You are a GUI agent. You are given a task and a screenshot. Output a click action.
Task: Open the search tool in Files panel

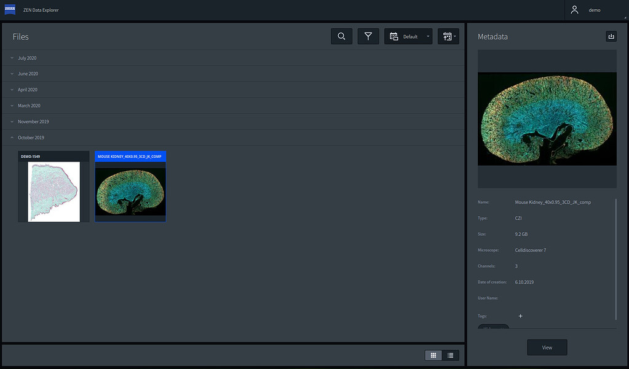click(341, 36)
